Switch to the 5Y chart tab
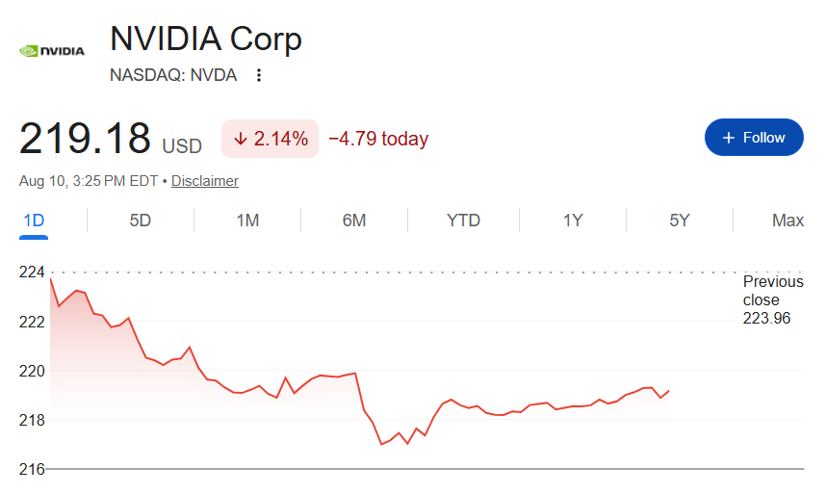This screenshot has width=826, height=494. (680, 221)
